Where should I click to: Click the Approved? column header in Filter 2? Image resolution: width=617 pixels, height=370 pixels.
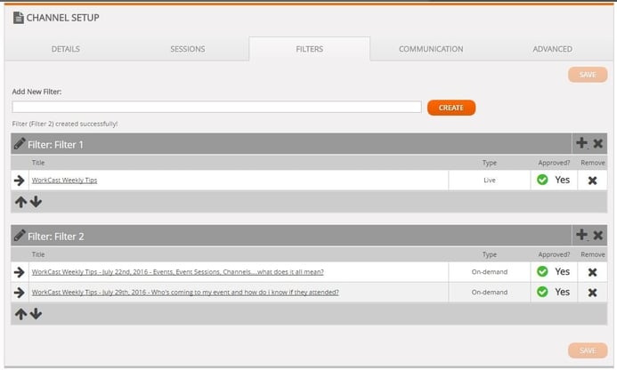554,254
